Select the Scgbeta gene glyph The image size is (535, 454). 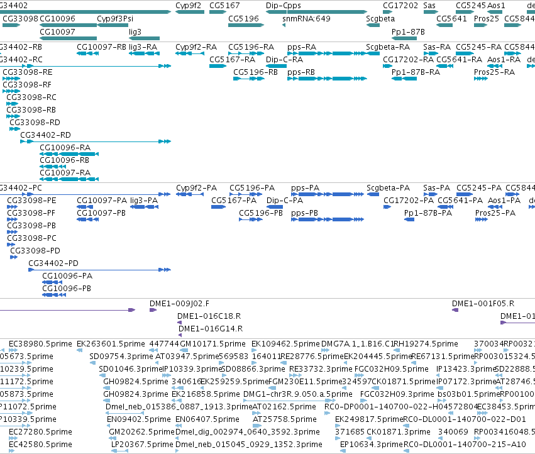pos(373,25)
